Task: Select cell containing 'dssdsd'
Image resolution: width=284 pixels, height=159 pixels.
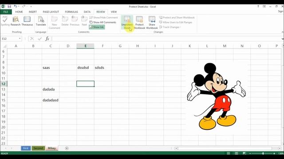Action: click(85, 68)
